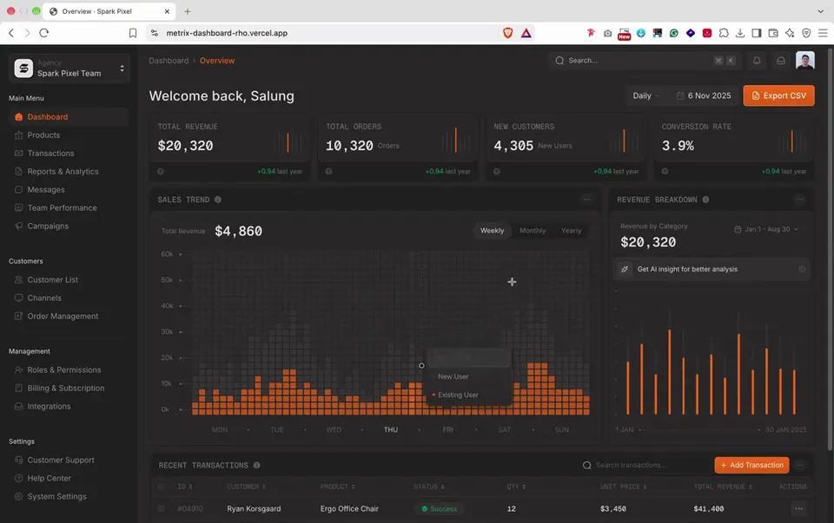Click the info icon under Total Revenue card

click(x=161, y=172)
